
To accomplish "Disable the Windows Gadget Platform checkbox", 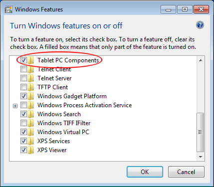I will pos(23,96).
